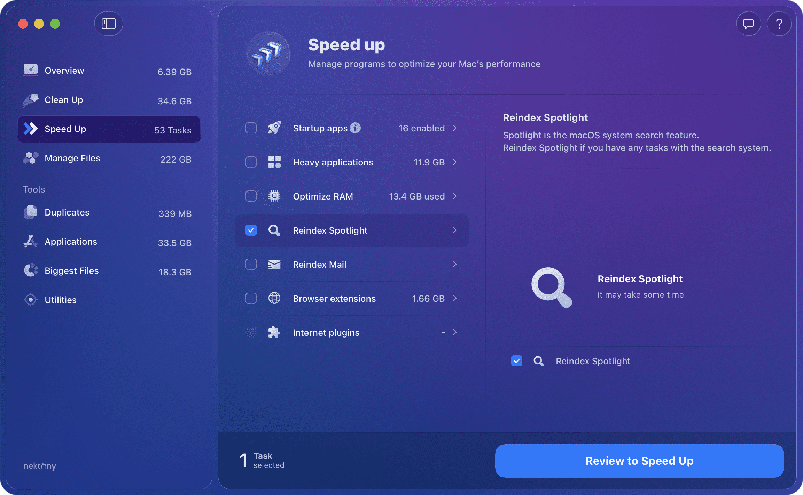Click the Startup apps rocket icon
Viewport: 803px width, 495px height.
[x=274, y=128]
